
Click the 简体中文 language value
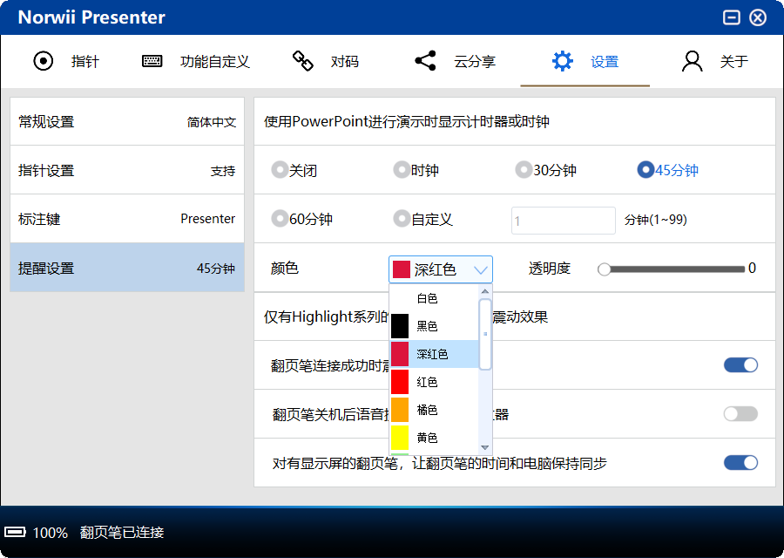pyautogui.click(x=212, y=122)
